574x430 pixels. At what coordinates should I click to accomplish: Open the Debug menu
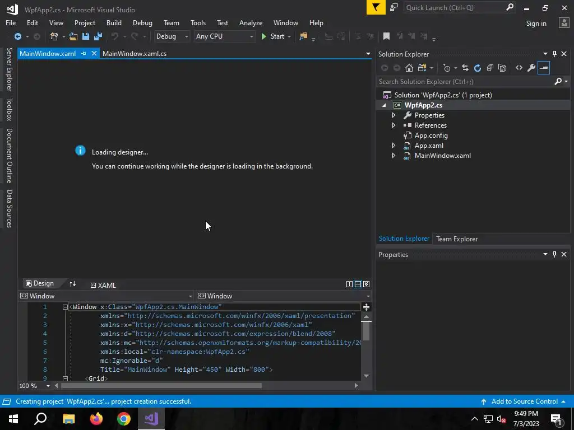pyautogui.click(x=142, y=22)
